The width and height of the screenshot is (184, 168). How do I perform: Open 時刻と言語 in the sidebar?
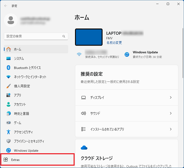(36, 114)
